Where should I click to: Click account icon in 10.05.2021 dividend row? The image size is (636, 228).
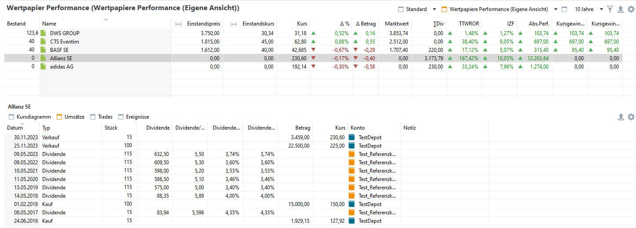point(352,170)
